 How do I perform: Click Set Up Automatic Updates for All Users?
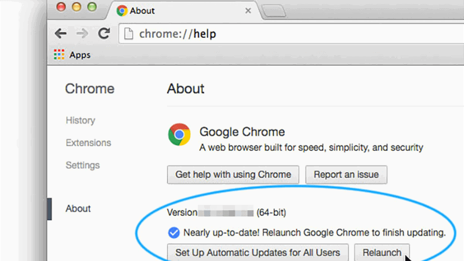(258, 252)
